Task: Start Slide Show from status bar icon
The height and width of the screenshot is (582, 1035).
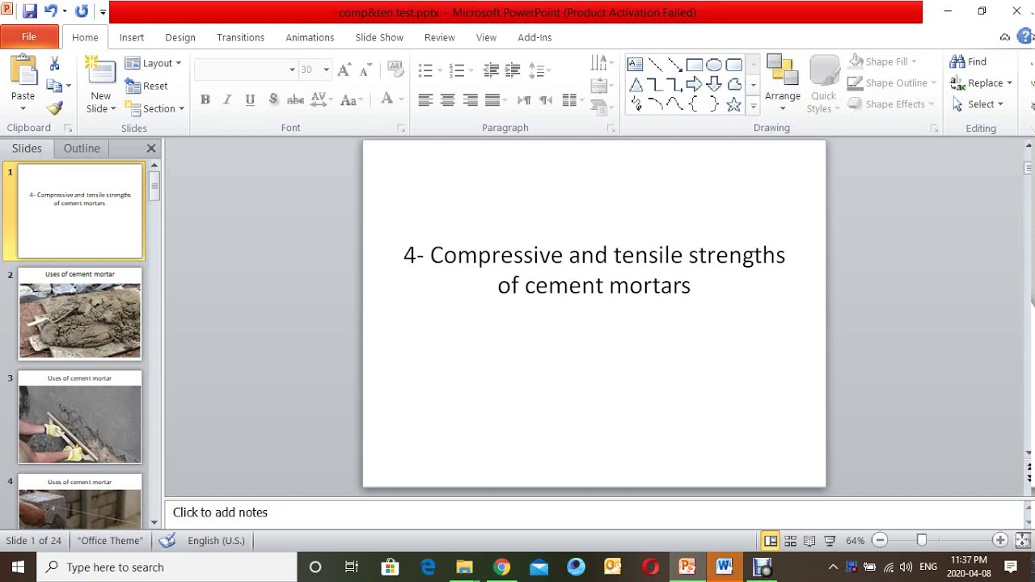Action: point(830,541)
